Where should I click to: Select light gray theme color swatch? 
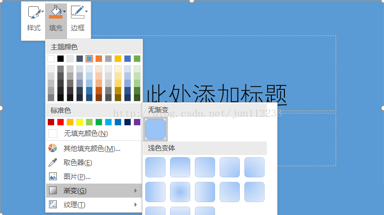click(70, 58)
